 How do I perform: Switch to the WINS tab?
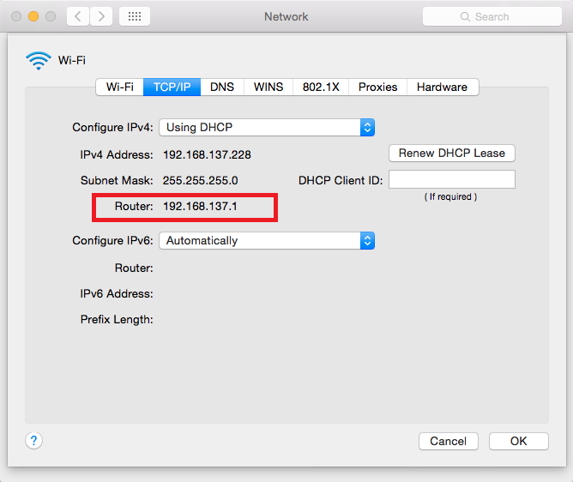tap(268, 87)
